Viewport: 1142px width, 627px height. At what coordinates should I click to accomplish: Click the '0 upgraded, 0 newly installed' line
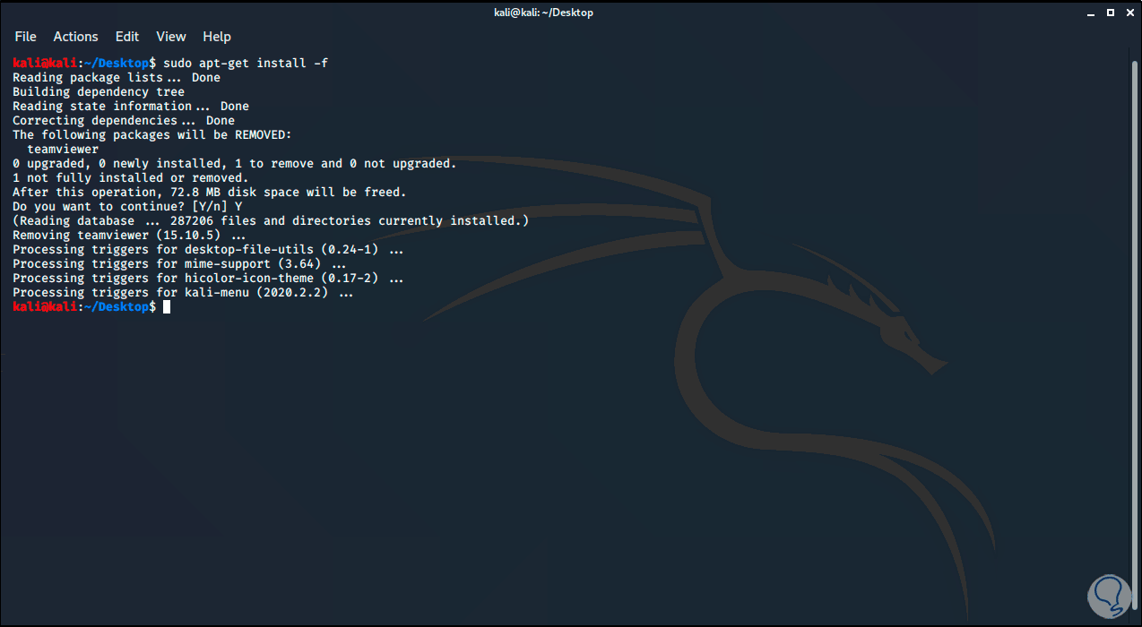pos(235,163)
